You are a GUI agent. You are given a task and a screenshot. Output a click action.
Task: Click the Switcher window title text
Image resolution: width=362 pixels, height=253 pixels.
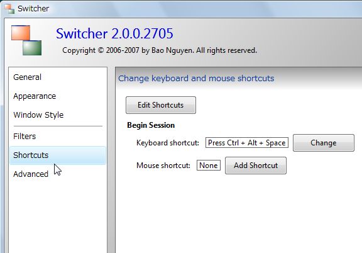pyautogui.click(x=33, y=9)
